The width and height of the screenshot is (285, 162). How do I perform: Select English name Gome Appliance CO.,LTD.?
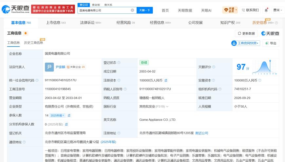click(x=158, y=120)
